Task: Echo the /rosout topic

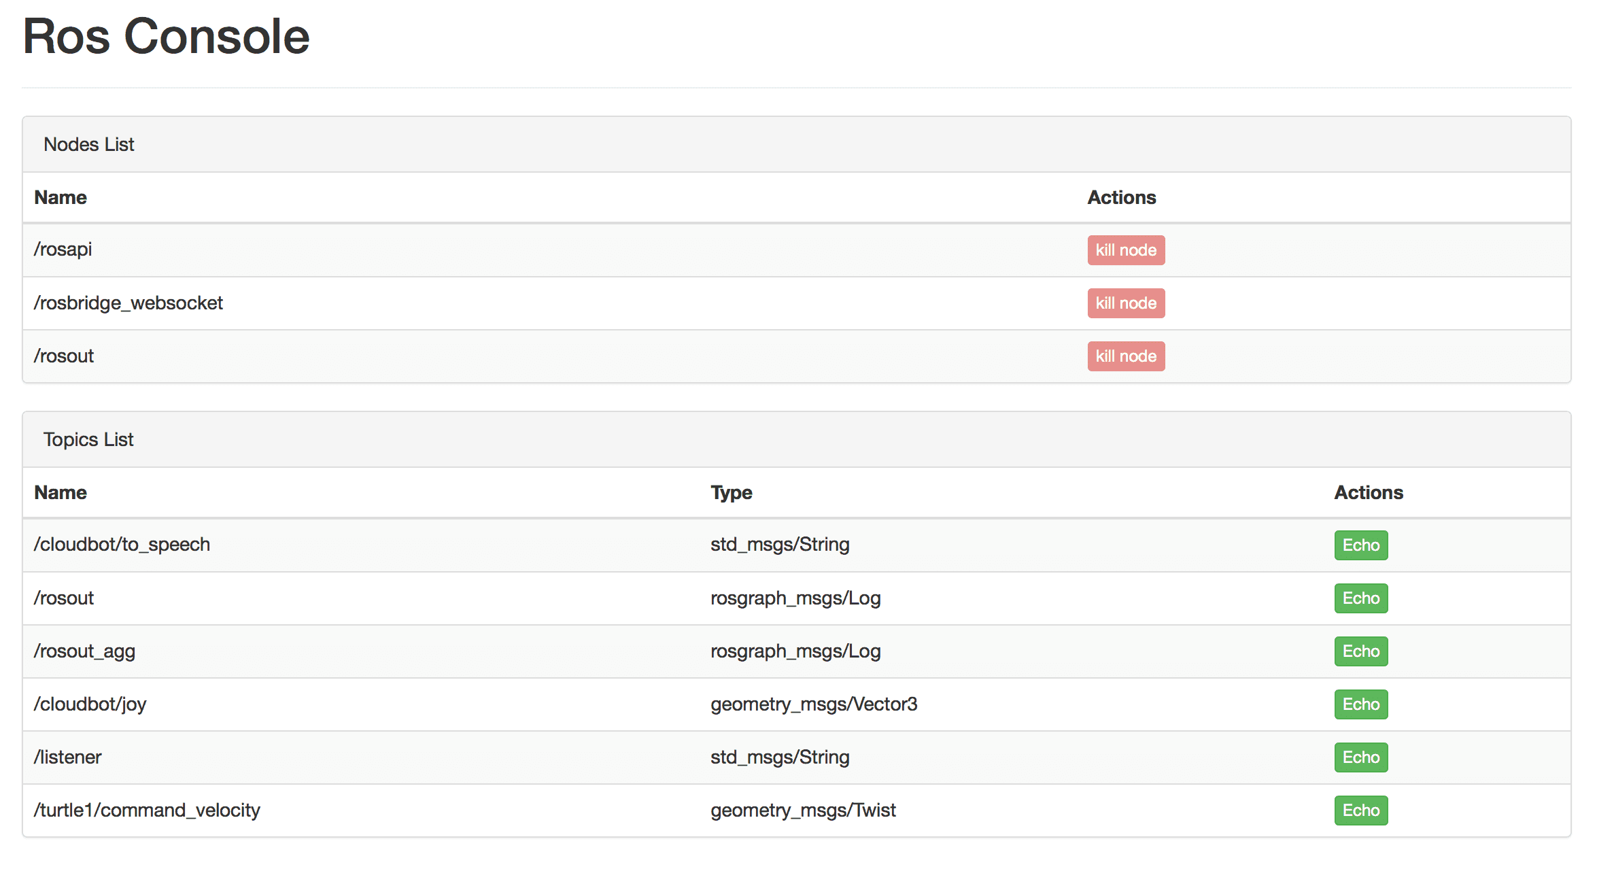Action: point(1360,598)
